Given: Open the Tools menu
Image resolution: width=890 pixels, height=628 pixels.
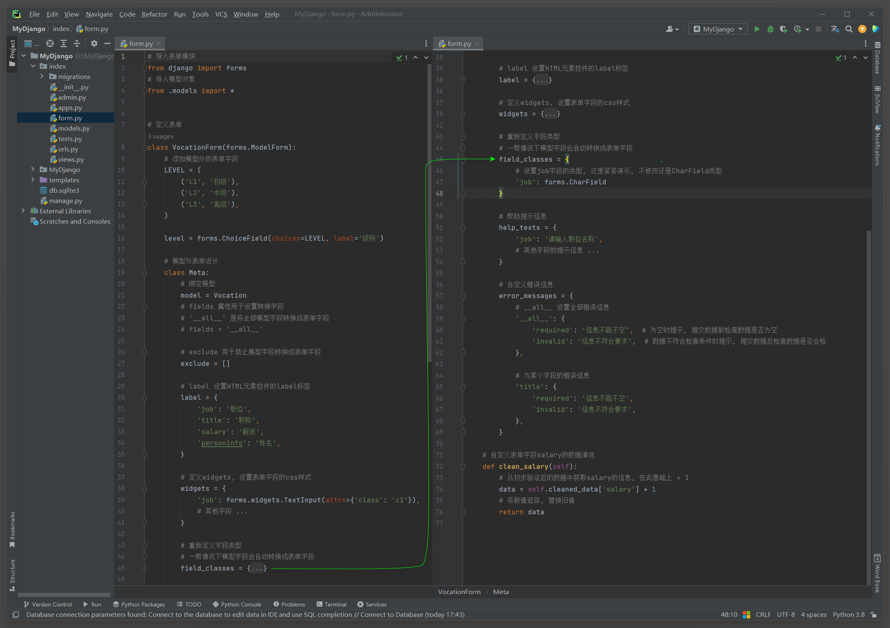Looking at the screenshot, I should (200, 14).
